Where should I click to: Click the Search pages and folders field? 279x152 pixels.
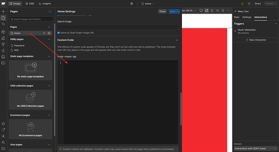point(31,19)
